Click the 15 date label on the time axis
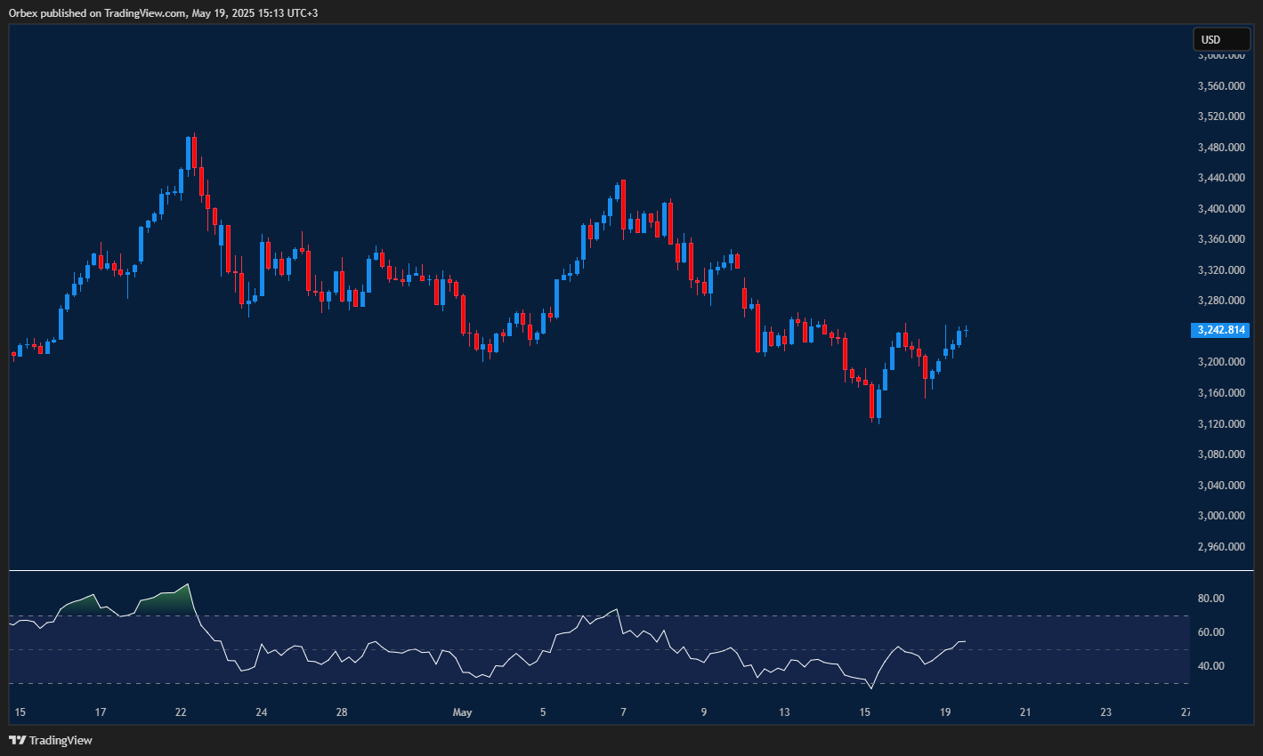This screenshot has width=1263, height=756. click(19, 712)
